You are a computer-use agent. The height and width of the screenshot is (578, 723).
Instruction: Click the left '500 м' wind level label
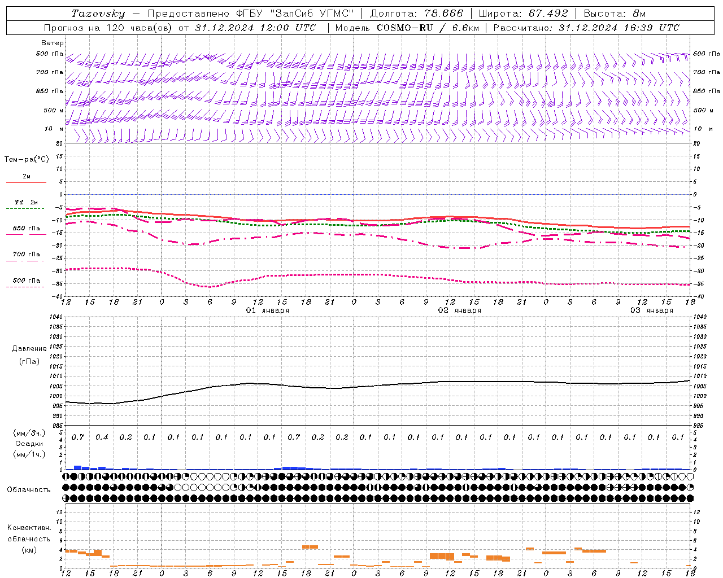(x=54, y=110)
